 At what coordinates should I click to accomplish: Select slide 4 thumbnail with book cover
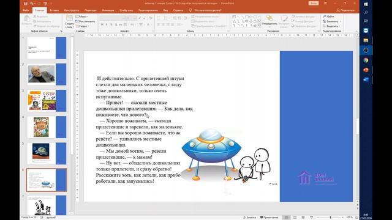[47, 127]
